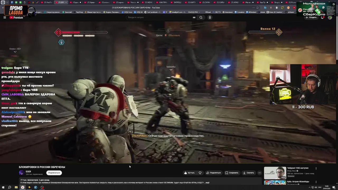Open the on-screen keyboard in search box
This screenshot has height=190, width=338.
(x=194, y=17)
